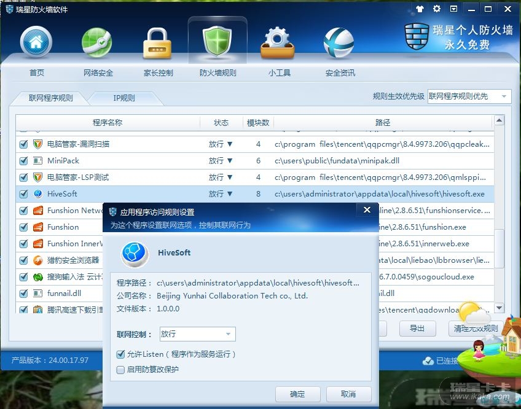Open 联网控制 dropdown in dialog
The image size is (521, 409).
click(x=197, y=334)
